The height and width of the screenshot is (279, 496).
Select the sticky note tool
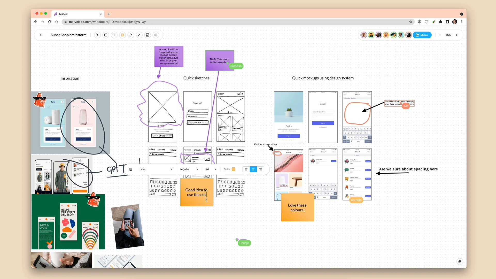(x=122, y=35)
